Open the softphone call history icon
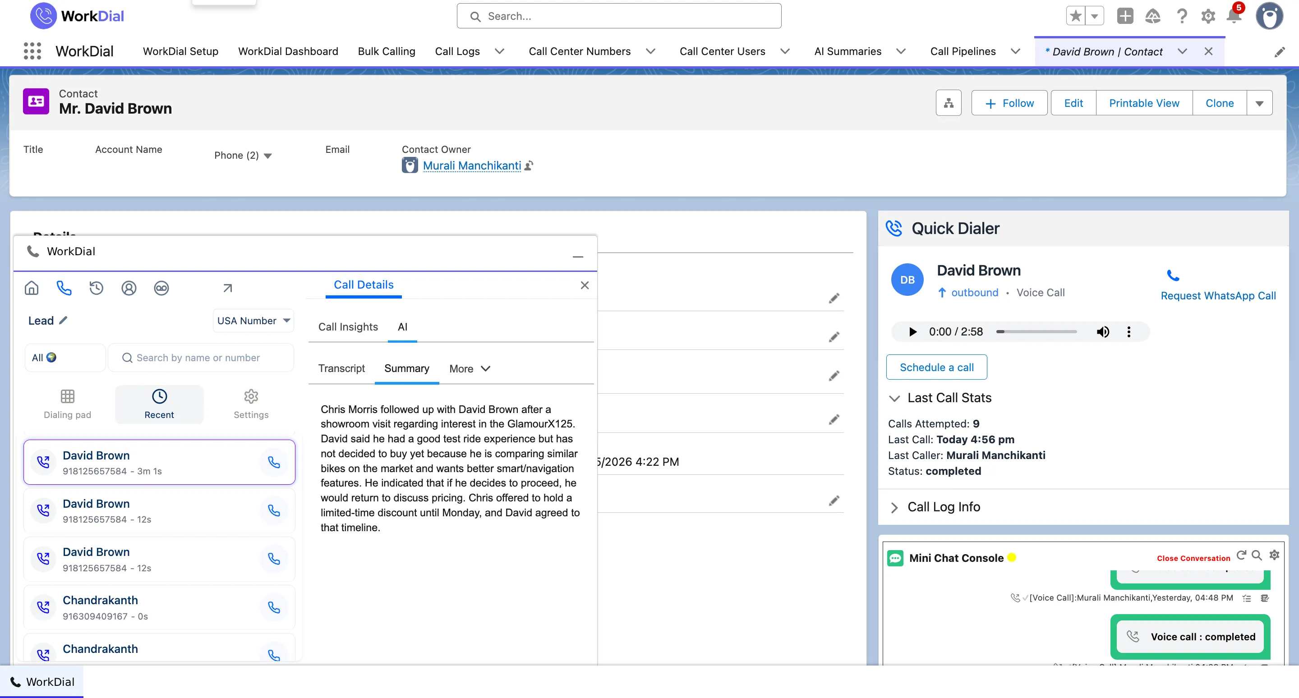 pos(97,288)
